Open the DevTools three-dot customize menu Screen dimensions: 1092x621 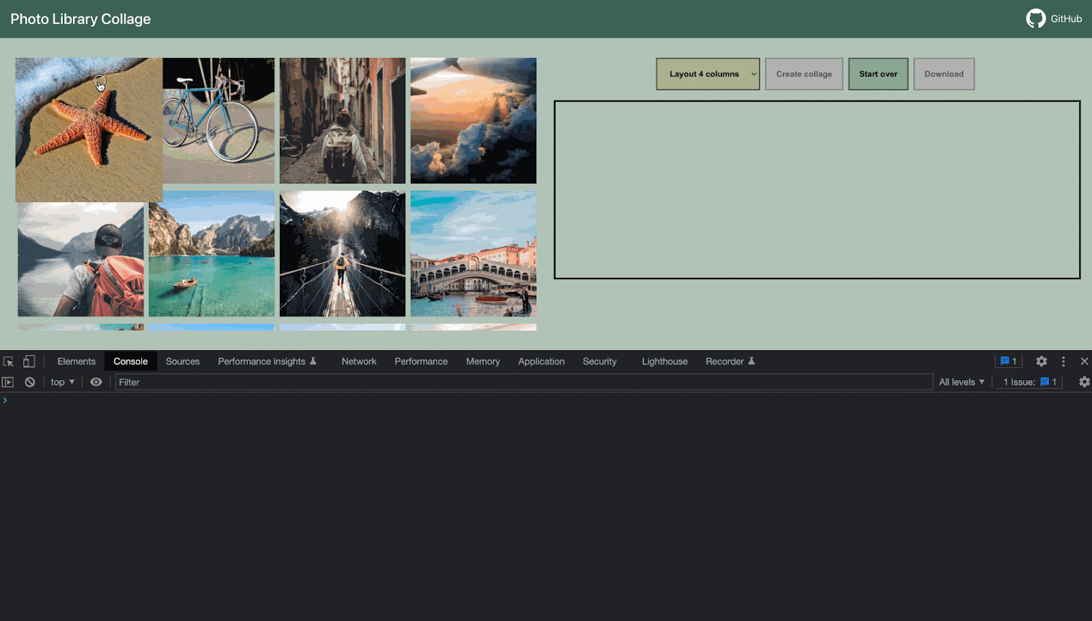(1063, 362)
